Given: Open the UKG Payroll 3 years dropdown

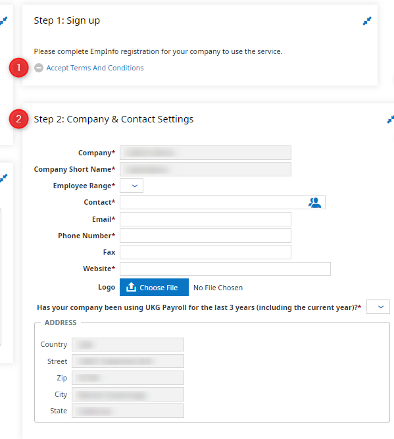Looking at the screenshot, I should tap(378, 307).
